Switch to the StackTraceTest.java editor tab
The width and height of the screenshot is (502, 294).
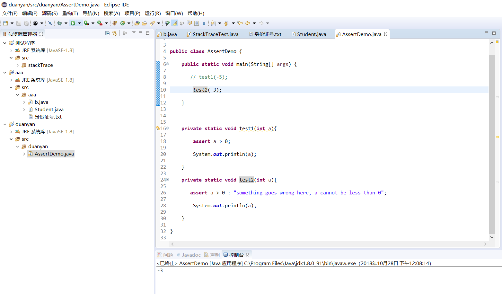(x=215, y=34)
